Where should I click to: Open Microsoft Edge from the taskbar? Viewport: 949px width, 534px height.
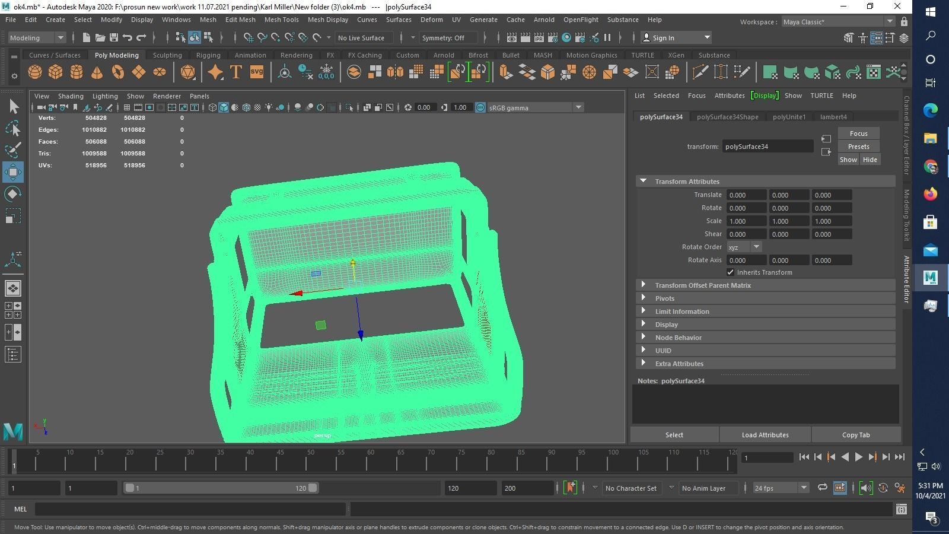(x=930, y=110)
